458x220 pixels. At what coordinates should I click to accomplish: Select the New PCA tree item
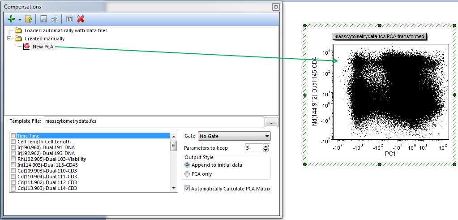[x=43, y=47]
